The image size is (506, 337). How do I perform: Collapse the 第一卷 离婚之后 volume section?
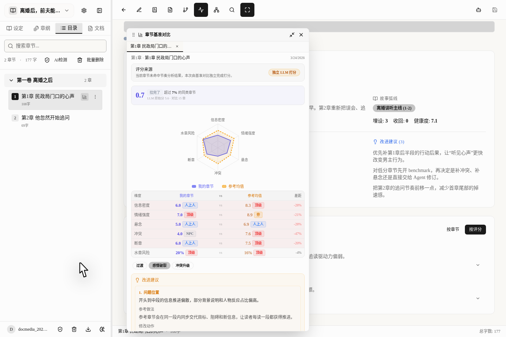(11, 80)
